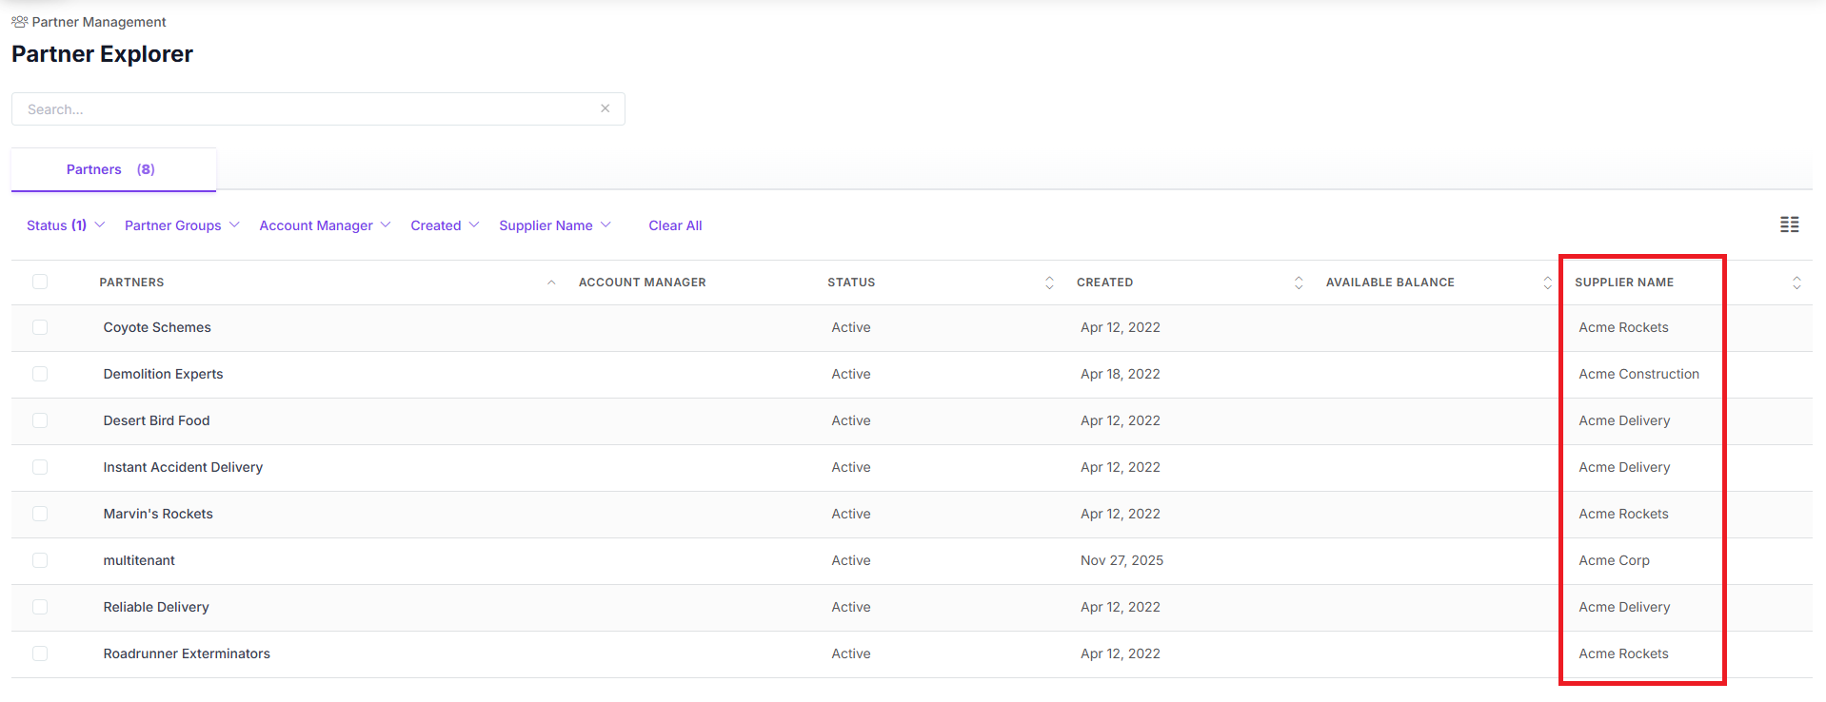The image size is (1826, 702).
Task: Open the Created date filter dropdown
Action: click(445, 225)
